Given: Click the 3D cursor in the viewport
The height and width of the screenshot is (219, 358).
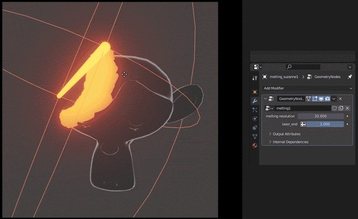Looking at the screenshot, I should click(124, 74).
